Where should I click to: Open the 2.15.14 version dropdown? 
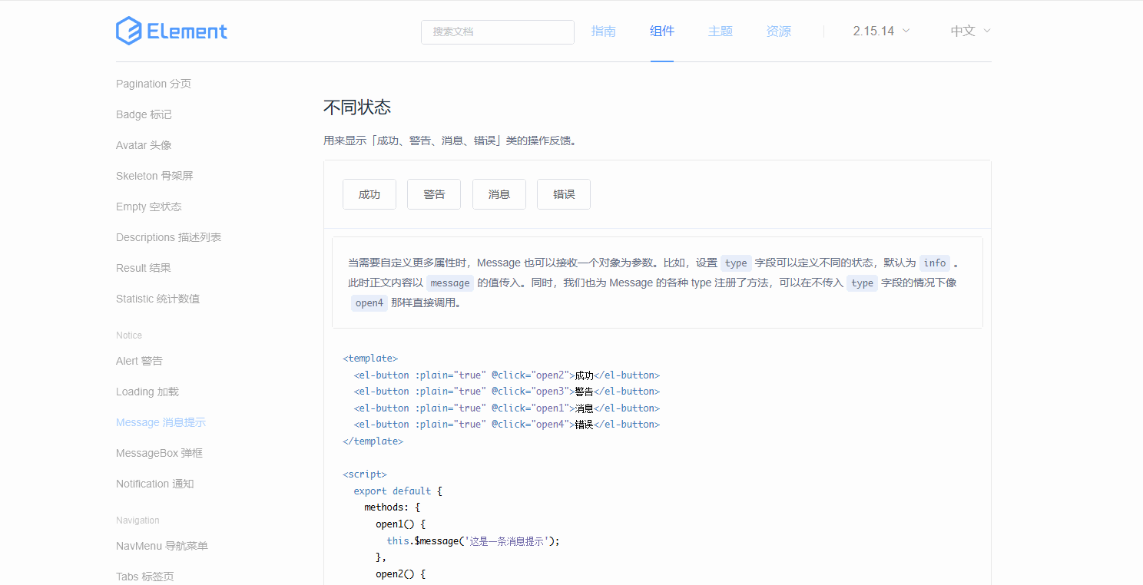tap(873, 31)
